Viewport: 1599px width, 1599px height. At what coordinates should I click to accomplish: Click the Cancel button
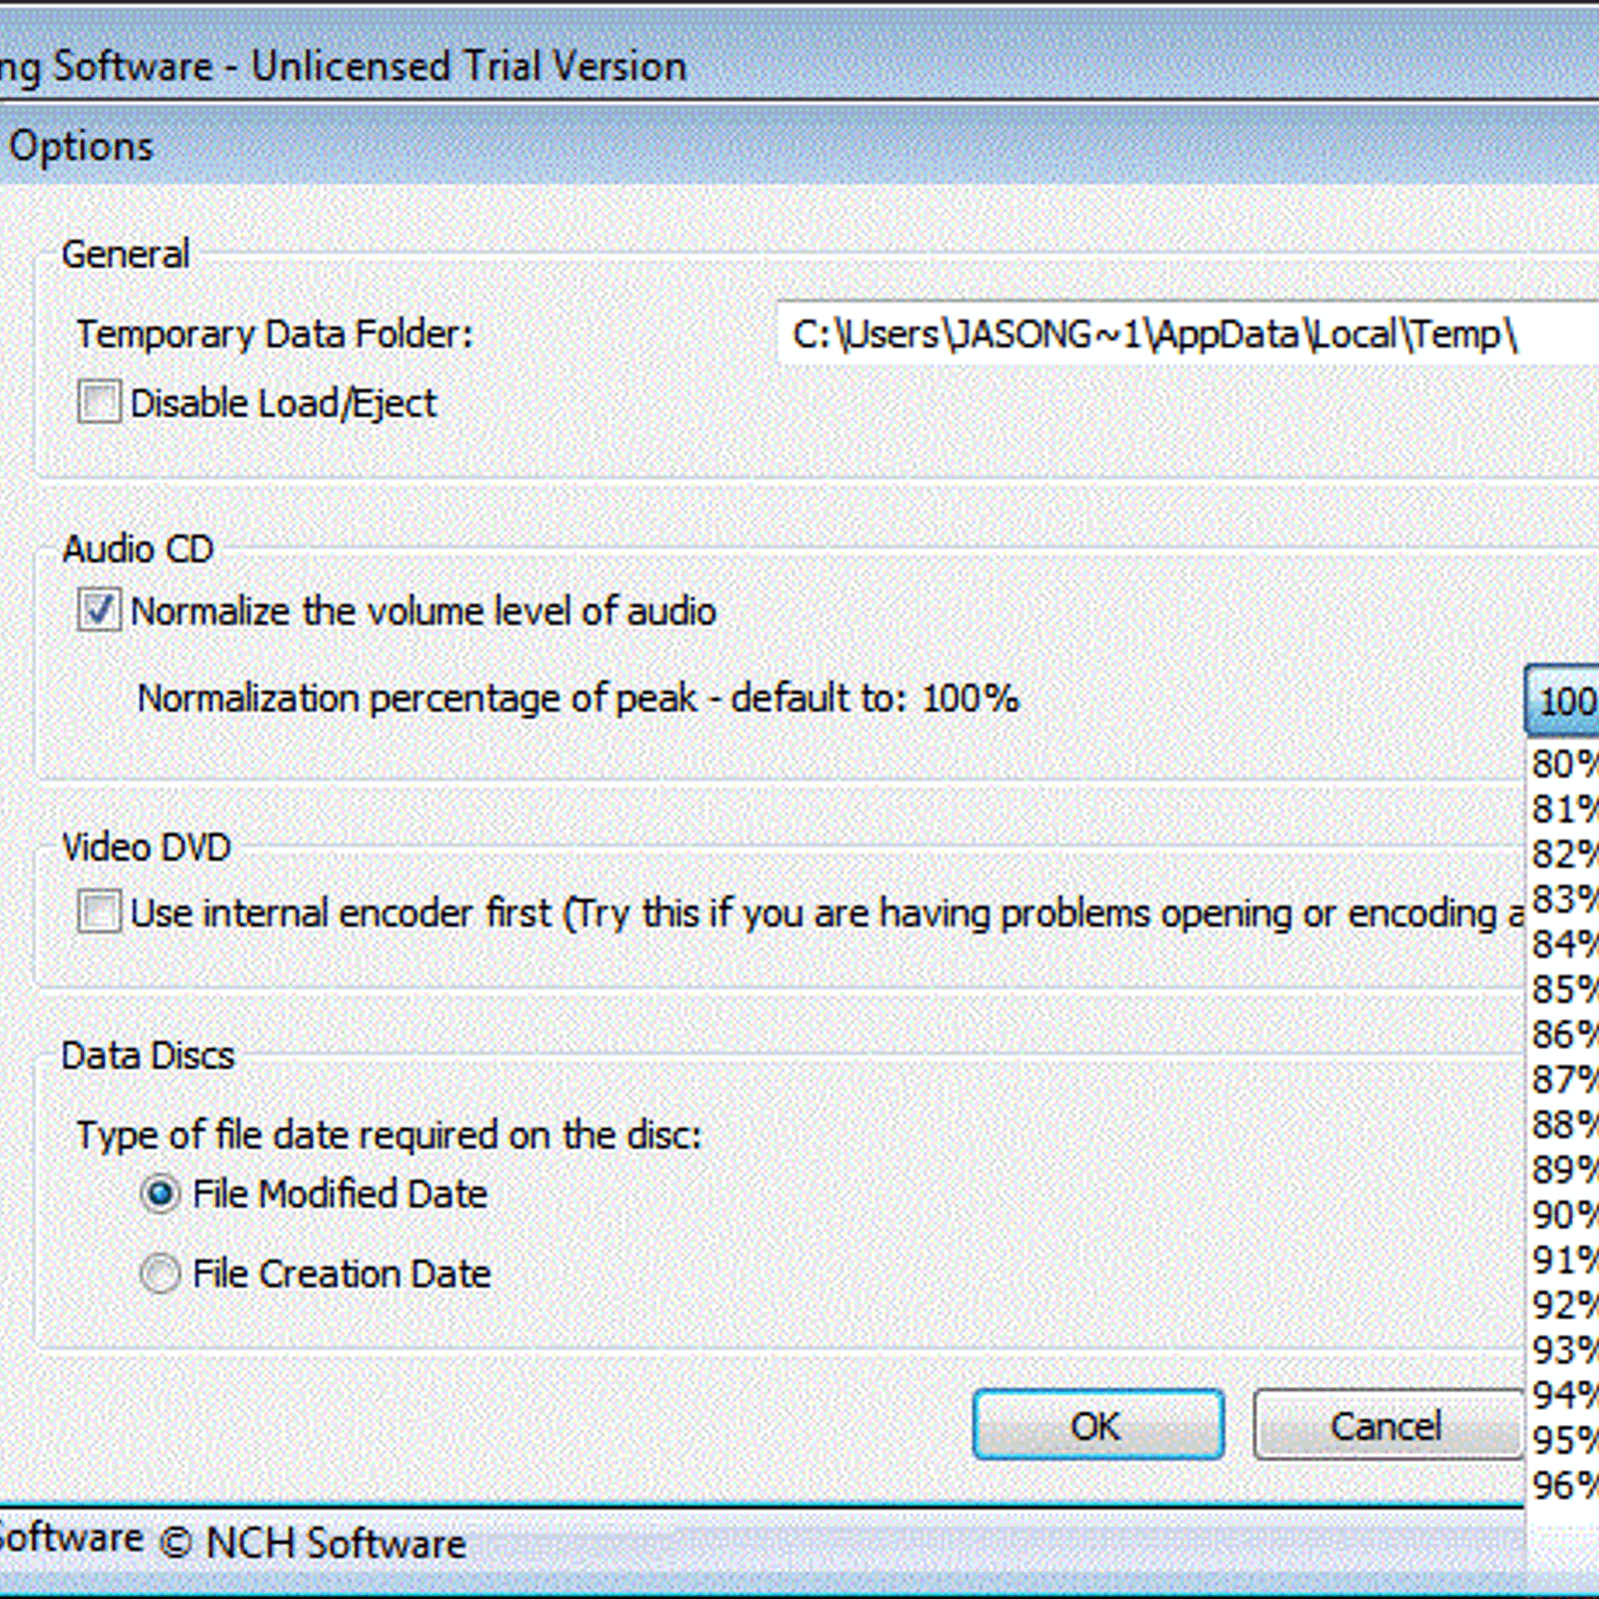pyautogui.click(x=1385, y=1425)
